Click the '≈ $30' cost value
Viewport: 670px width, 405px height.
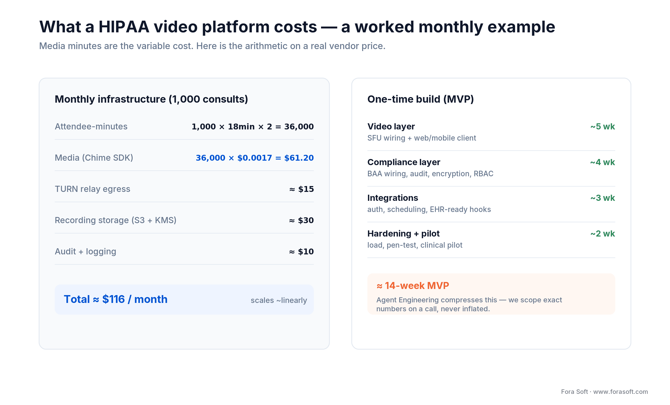click(x=301, y=220)
